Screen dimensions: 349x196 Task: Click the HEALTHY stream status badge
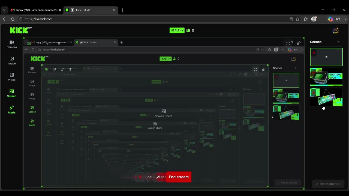[177, 30]
